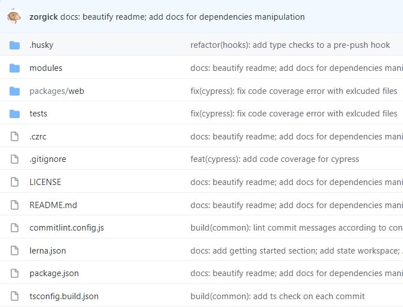Click the .czrc file icon
The image size is (403, 307).
pyautogui.click(x=15, y=137)
